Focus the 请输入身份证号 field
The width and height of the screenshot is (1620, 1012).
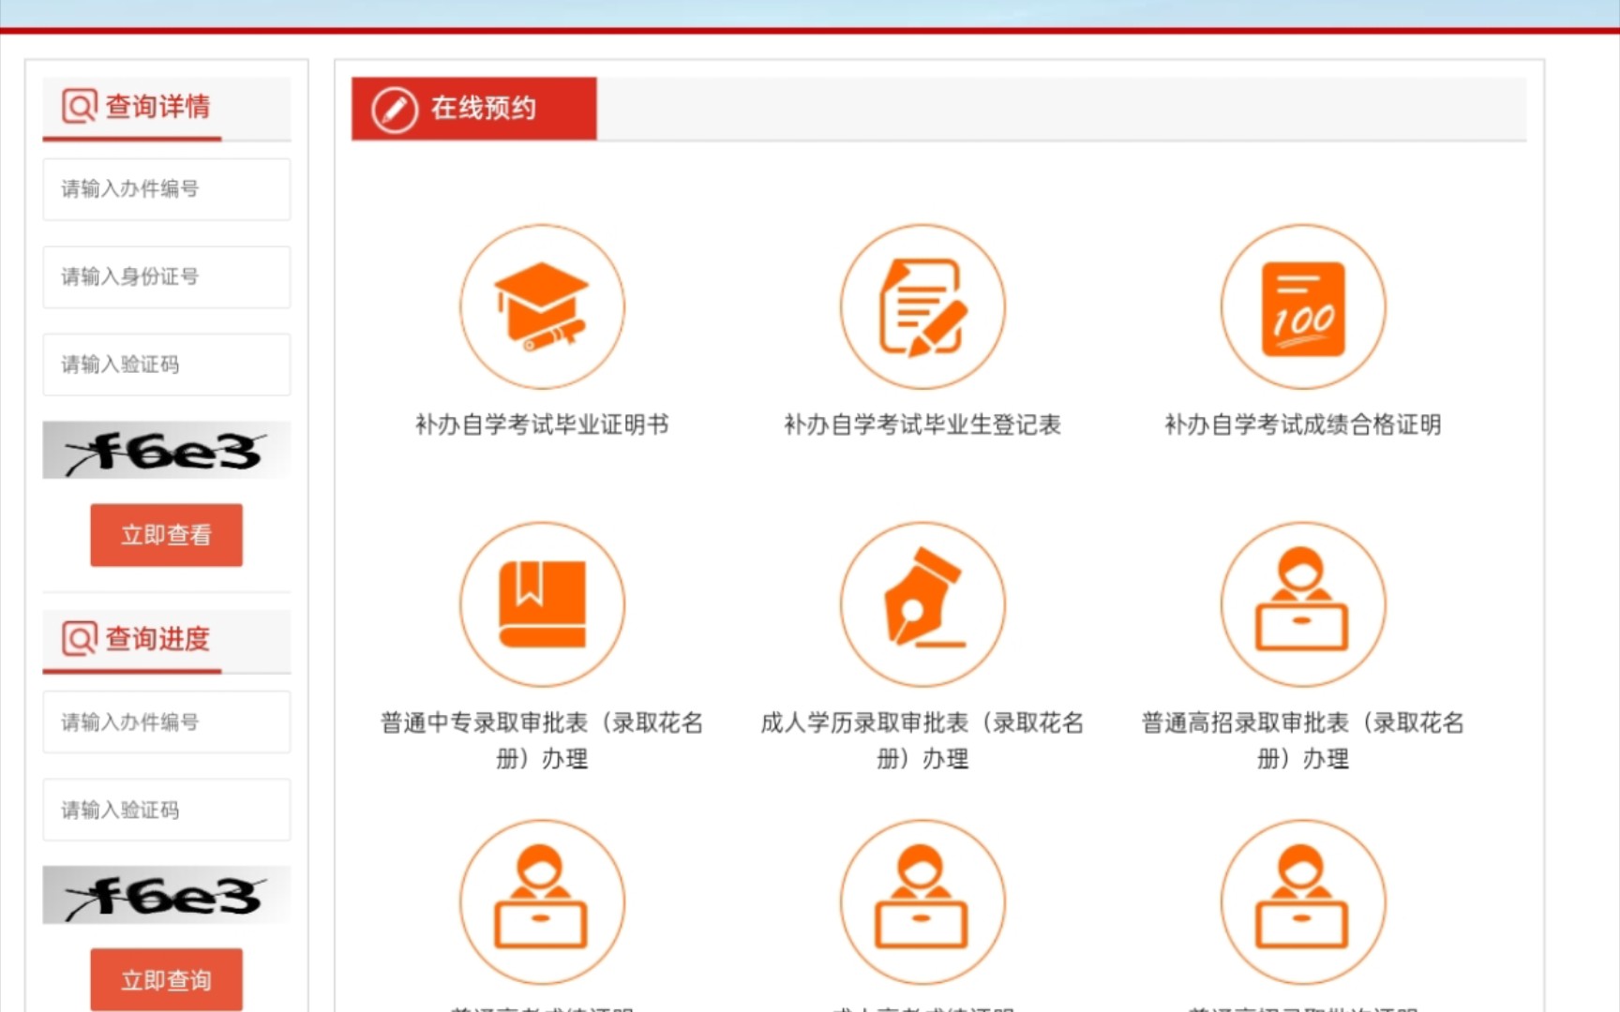[x=167, y=277]
